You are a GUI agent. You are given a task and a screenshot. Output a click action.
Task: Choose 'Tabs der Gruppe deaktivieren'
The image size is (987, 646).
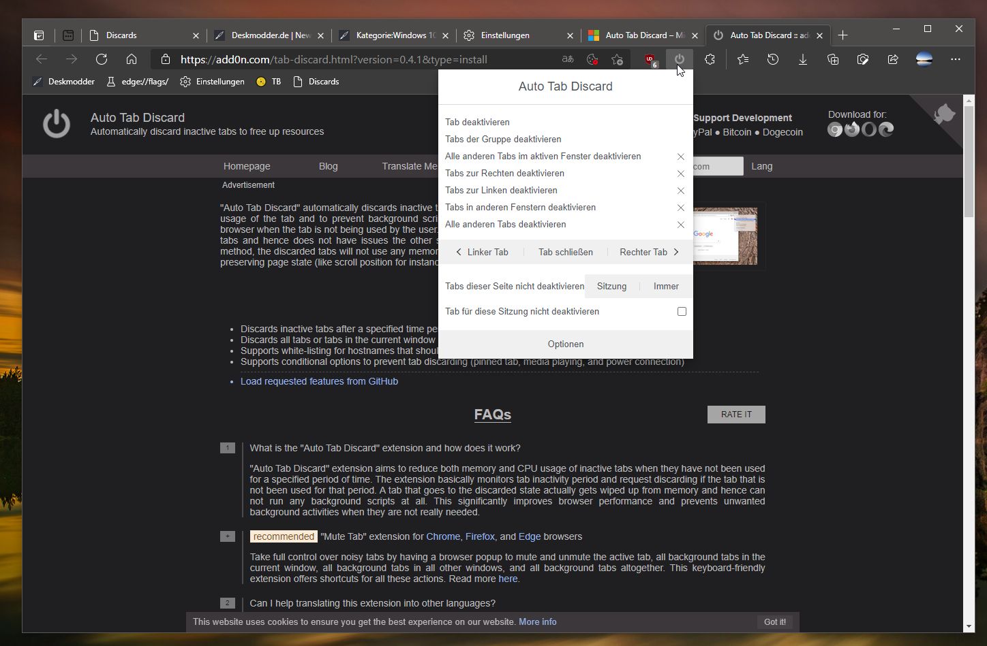pyautogui.click(x=503, y=140)
